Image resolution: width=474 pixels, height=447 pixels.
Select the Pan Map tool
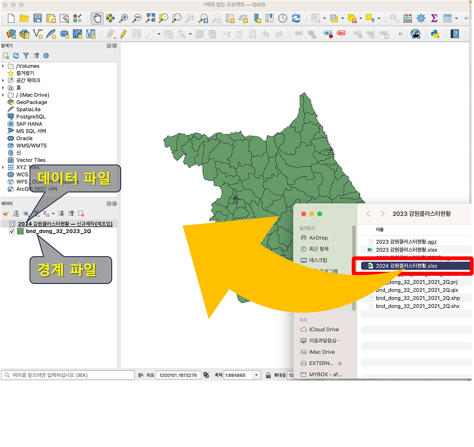pos(97,18)
